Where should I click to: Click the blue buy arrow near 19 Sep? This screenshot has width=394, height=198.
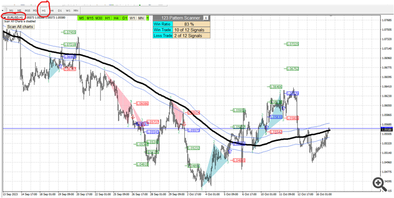[x=60, y=66]
